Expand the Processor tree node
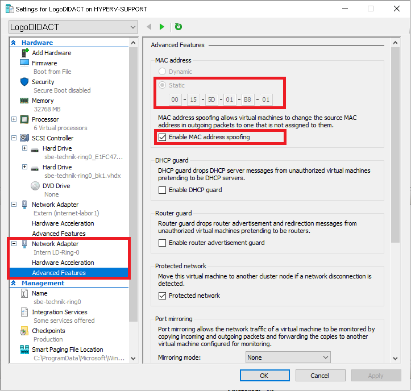The width and height of the screenshot is (411, 391). 14,119
